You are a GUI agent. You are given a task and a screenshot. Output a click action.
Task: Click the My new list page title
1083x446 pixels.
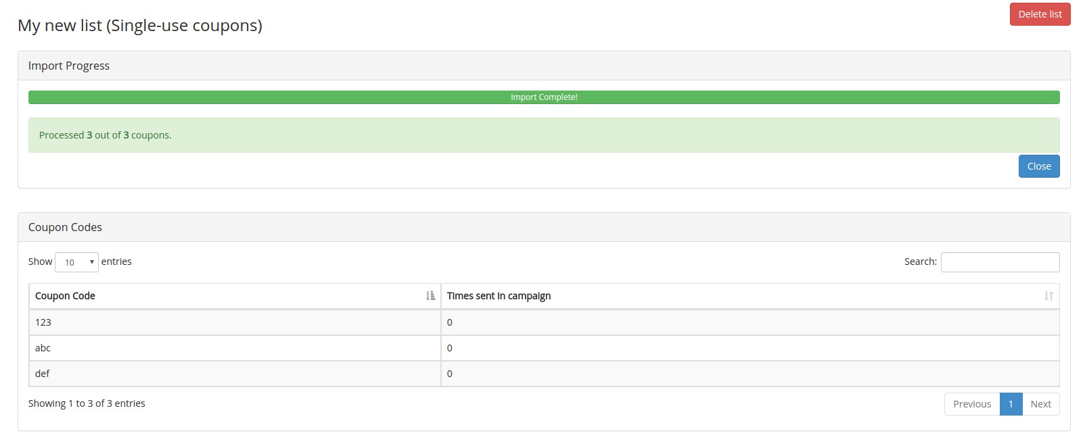pyautogui.click(x=140, y=26)
